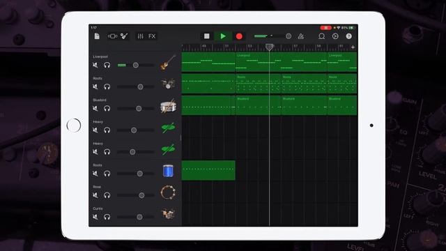
Task: Select the Bluebird track name label
Action: tap(100, 100)
